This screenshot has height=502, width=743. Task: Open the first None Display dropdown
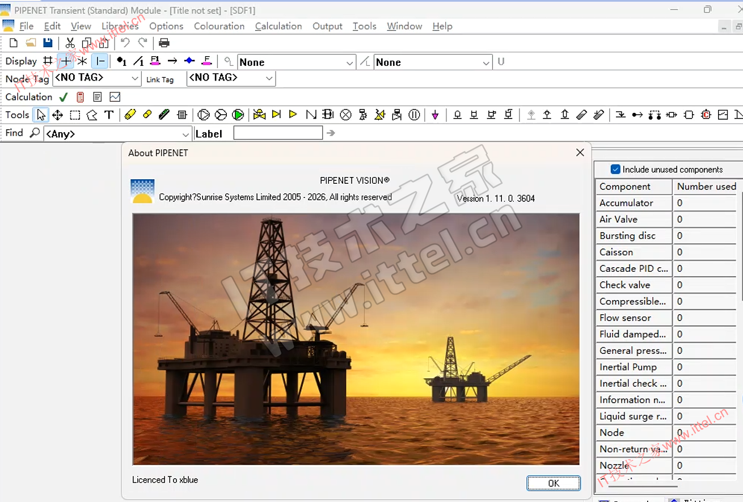(297, 62)
